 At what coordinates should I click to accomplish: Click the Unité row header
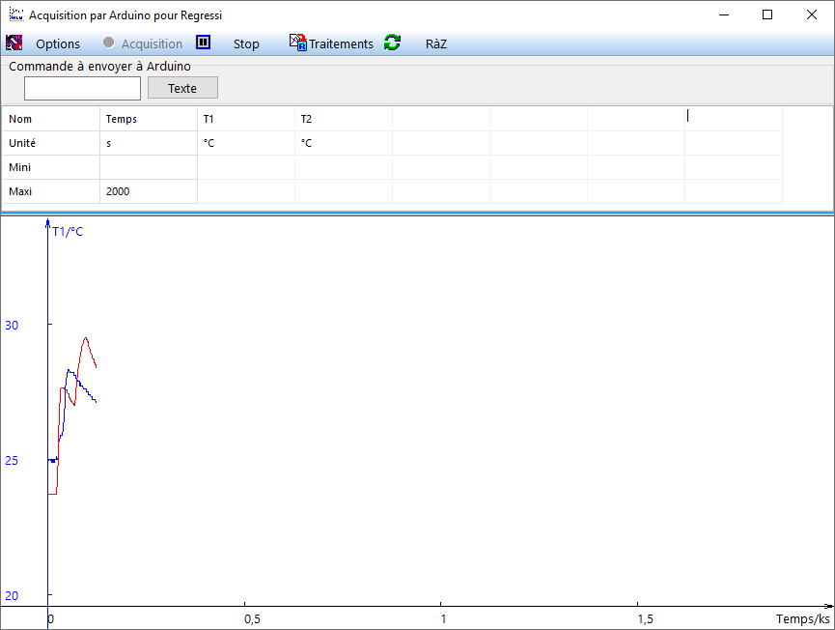(x=51, y=143)
